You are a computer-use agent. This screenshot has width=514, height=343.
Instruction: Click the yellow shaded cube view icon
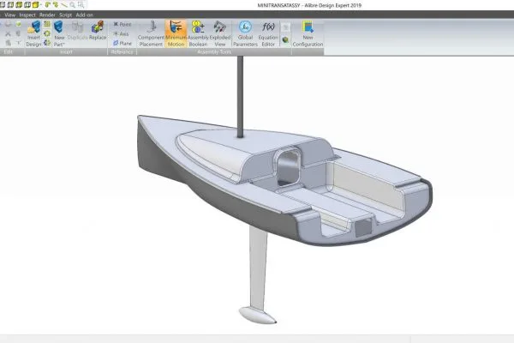tap(35, 4)
